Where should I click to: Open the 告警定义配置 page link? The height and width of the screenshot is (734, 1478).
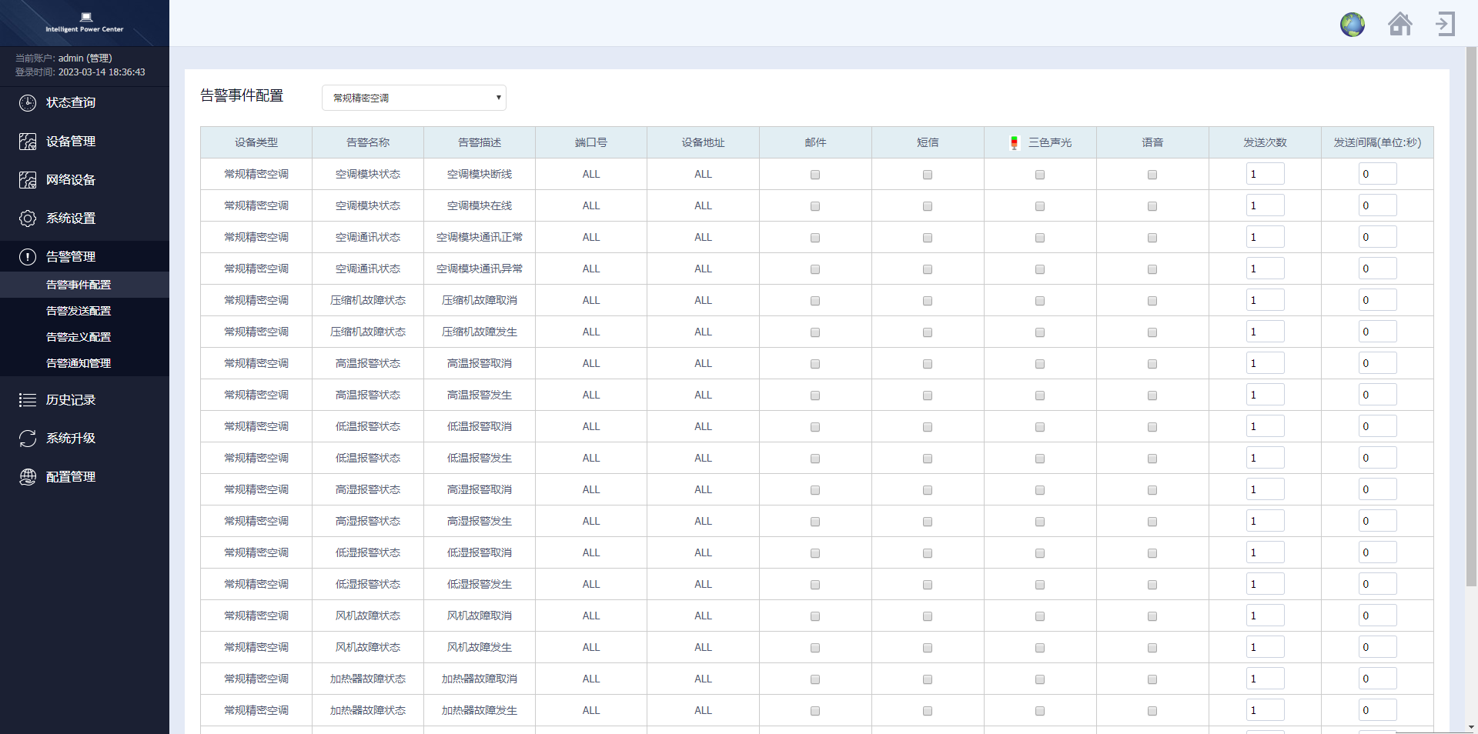click(79, 337)
